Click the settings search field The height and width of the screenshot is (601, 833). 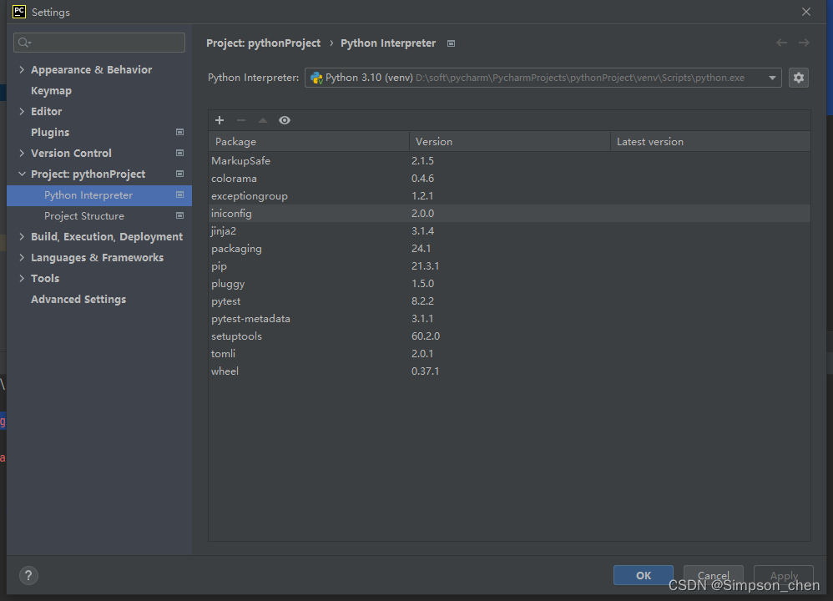tap(99, 43)
